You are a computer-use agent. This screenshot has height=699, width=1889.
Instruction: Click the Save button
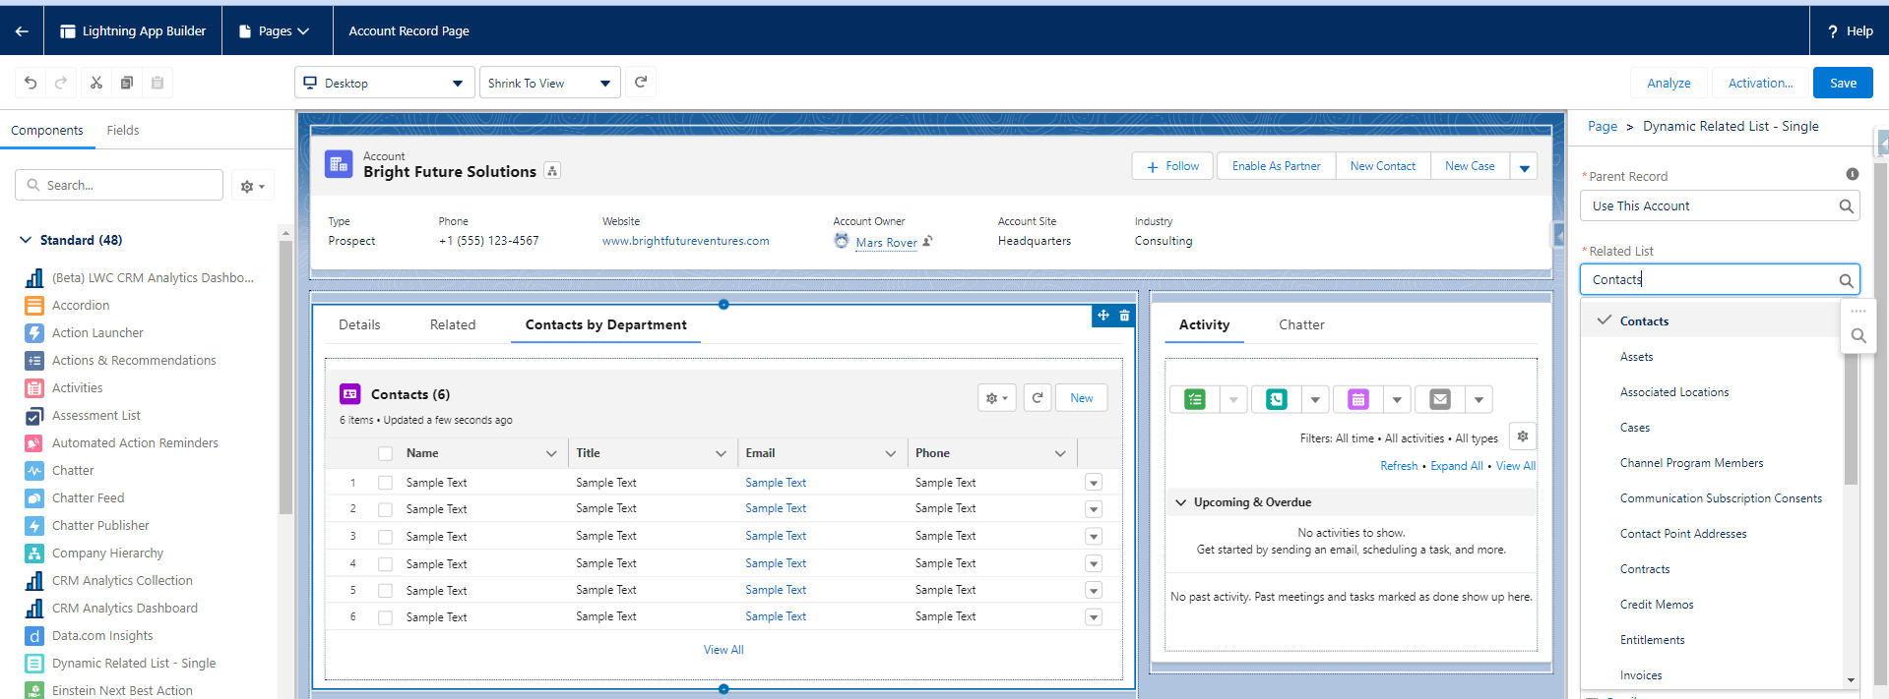click(x=1843, y=83)
